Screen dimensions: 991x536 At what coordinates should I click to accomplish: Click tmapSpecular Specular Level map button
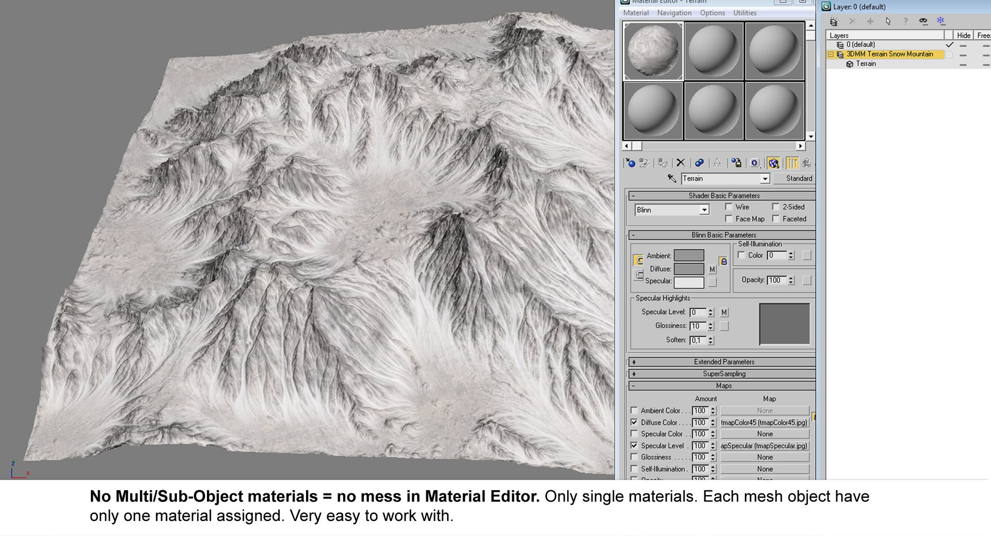coord(764,446)
